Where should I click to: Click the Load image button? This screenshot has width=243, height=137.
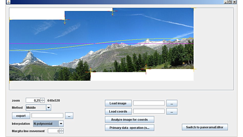pos(118,103)
